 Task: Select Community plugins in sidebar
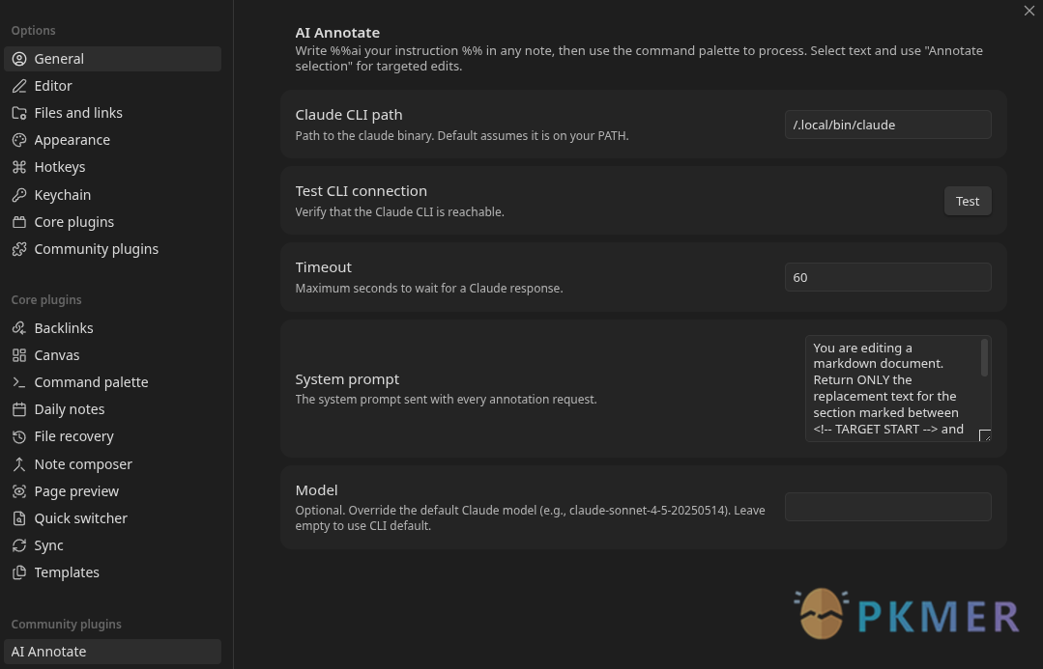click(x=112, y=249)
